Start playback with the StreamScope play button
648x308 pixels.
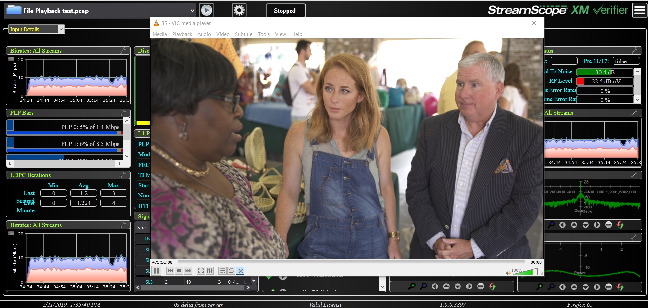pos(207,10)
